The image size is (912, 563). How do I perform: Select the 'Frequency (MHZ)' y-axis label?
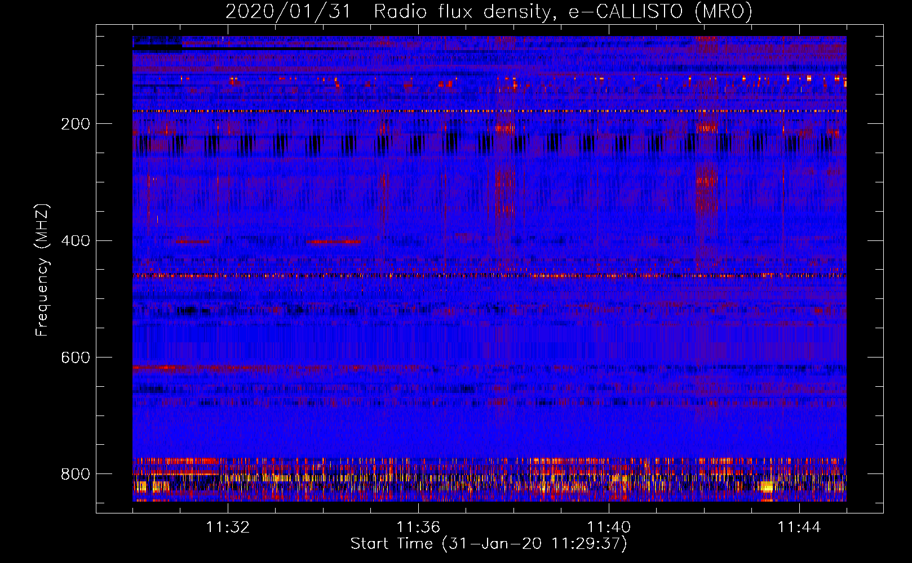pyautogui.click(x=42, y=270)
